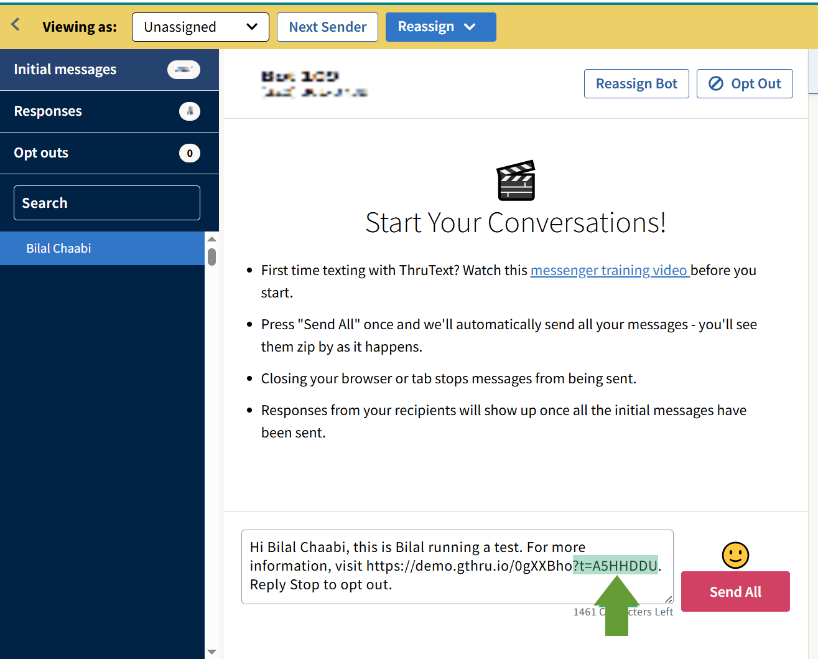Click the contact list scrollbar thumb
The image size is (818, 659).
[x=212, y=257]
